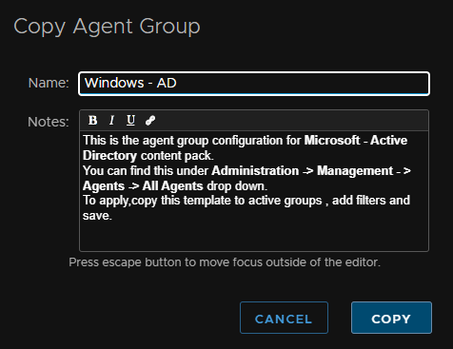The image size is (453, 349).
Task: Click the word "Management" in the notes
Action: point(355,170)
